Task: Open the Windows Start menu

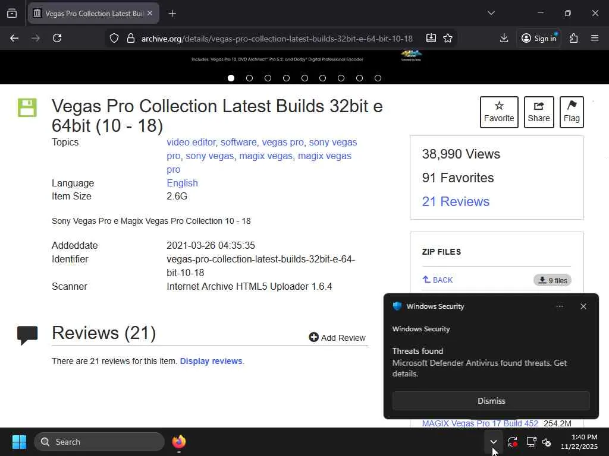Action: (20, 442)
